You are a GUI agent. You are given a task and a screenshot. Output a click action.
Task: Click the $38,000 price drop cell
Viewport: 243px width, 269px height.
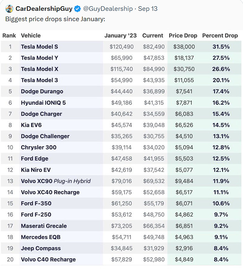tap(184, 46)
